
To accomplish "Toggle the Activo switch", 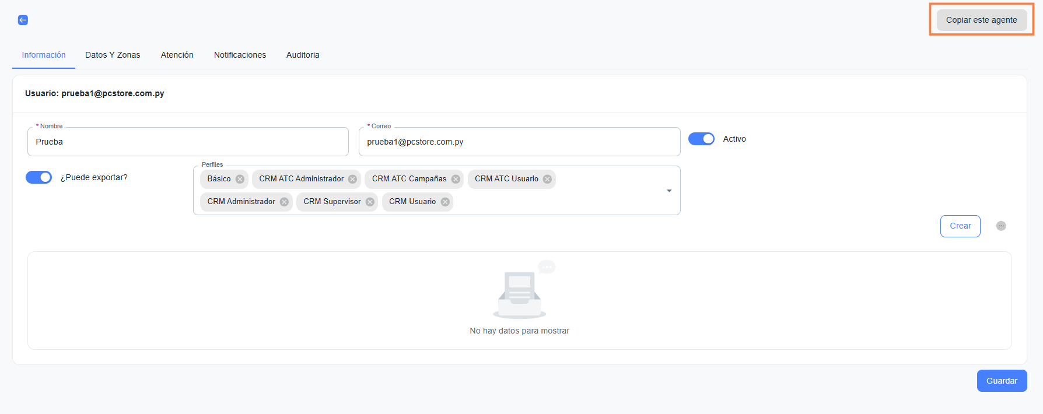I will coord(701,139).
